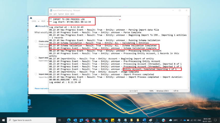Viewport: 220px width, 123px height.
Task: Open the Help menu in Notepad
Action: point(72,14)
